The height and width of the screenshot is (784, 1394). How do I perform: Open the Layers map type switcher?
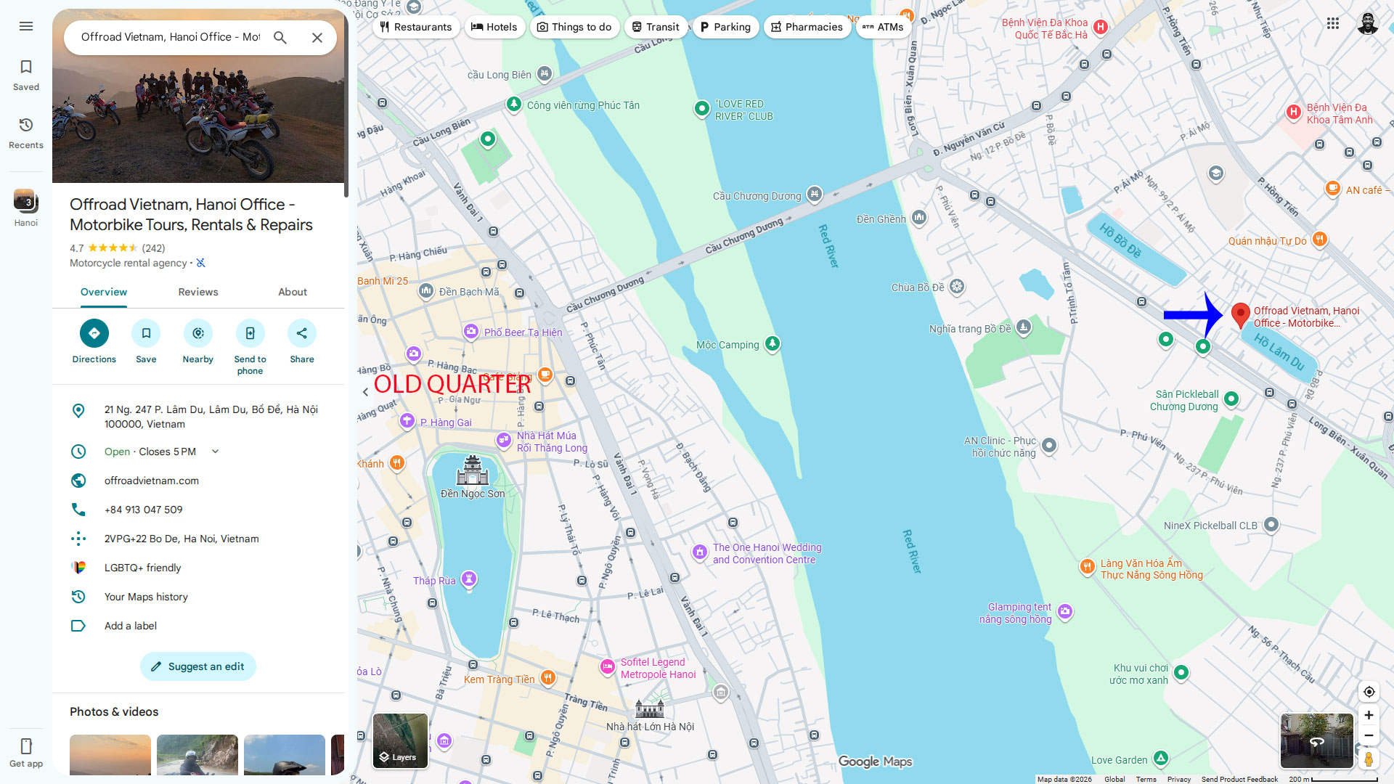click(400, 740)
